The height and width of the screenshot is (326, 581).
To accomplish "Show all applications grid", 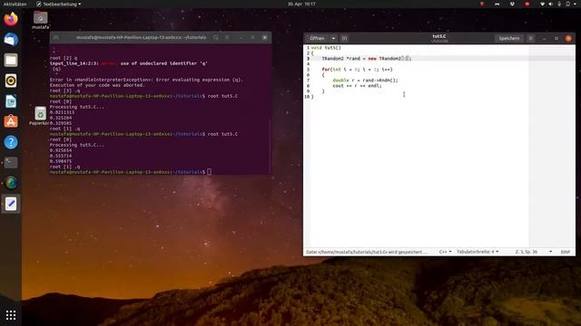I will (x=11, y=315).
